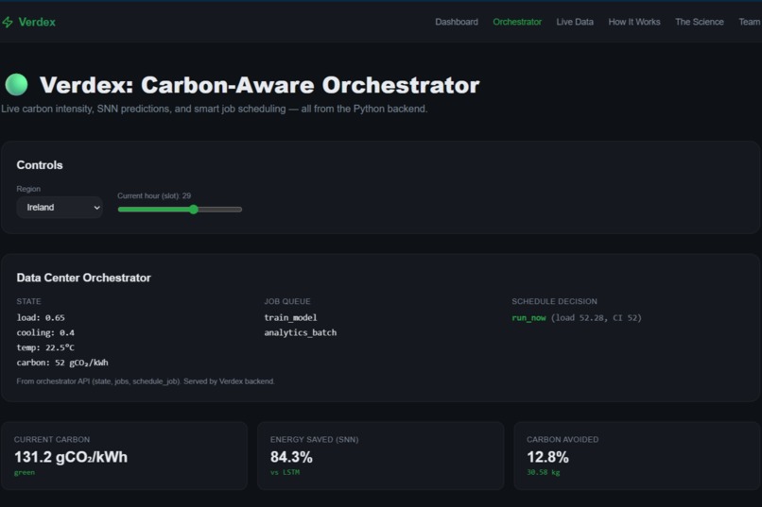762x507 pixels.
Task: Click the '(load 52.28, CI 52)' detail text
Action: (x=597, y=318)
